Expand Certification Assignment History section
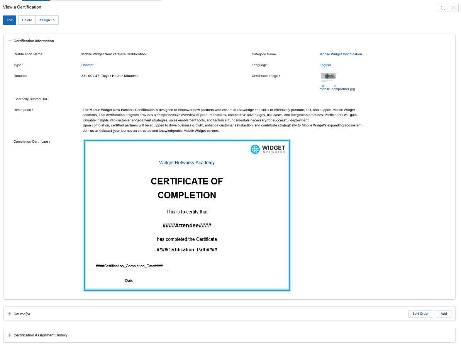 [x=9, y=335]
